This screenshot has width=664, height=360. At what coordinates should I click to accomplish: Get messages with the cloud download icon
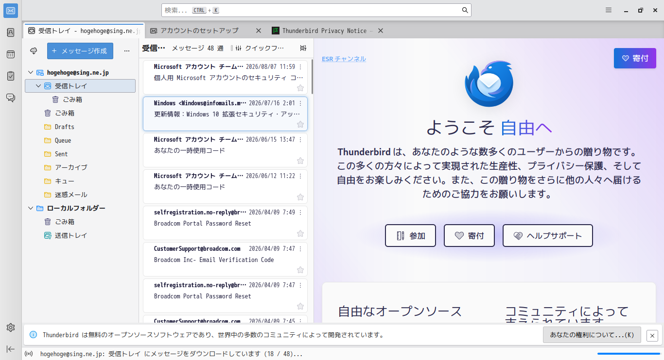coord(34,51)
